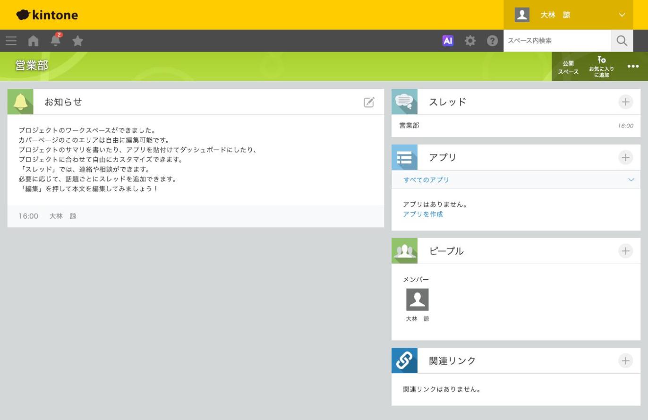Open the hamburger navigation menu

pyautogui.click(x=11, y=41)
